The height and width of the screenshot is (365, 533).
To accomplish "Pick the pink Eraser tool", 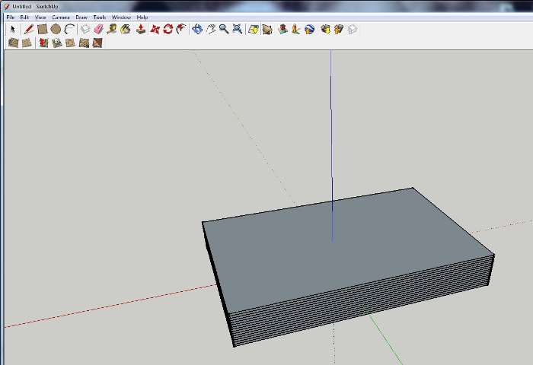I will click(98, 30).
